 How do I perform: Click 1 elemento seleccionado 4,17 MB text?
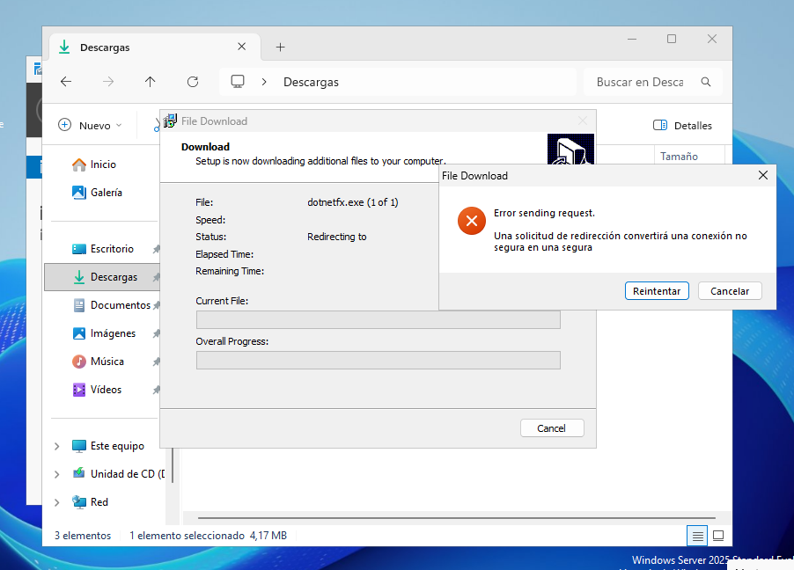[x=208, y=536]
